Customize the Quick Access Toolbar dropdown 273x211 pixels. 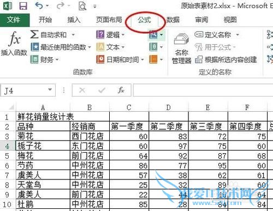click(x=95, y=7)
